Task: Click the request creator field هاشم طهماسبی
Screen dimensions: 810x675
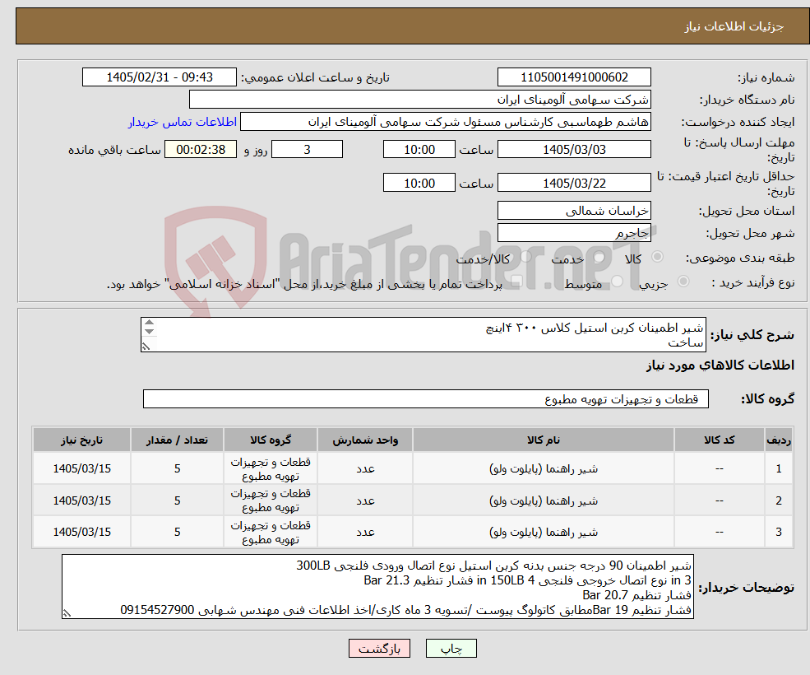Action: (445, 122)
